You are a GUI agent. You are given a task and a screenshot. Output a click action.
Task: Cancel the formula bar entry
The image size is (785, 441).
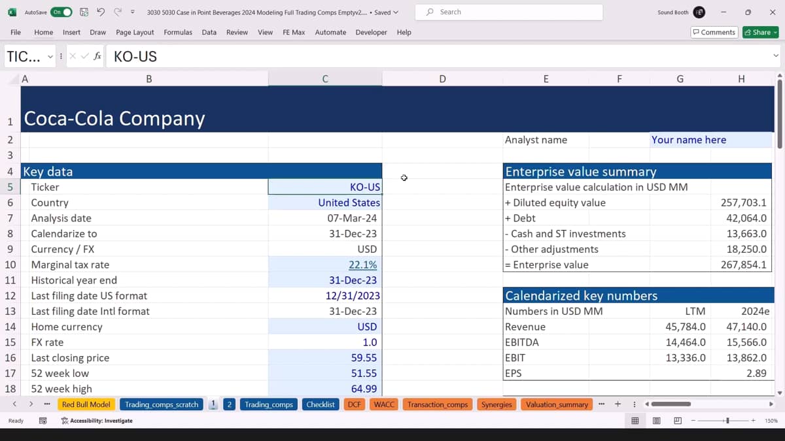point(73,57)
